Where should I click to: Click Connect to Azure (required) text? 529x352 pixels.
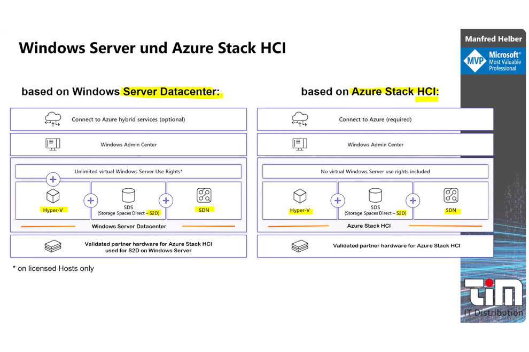375,119
